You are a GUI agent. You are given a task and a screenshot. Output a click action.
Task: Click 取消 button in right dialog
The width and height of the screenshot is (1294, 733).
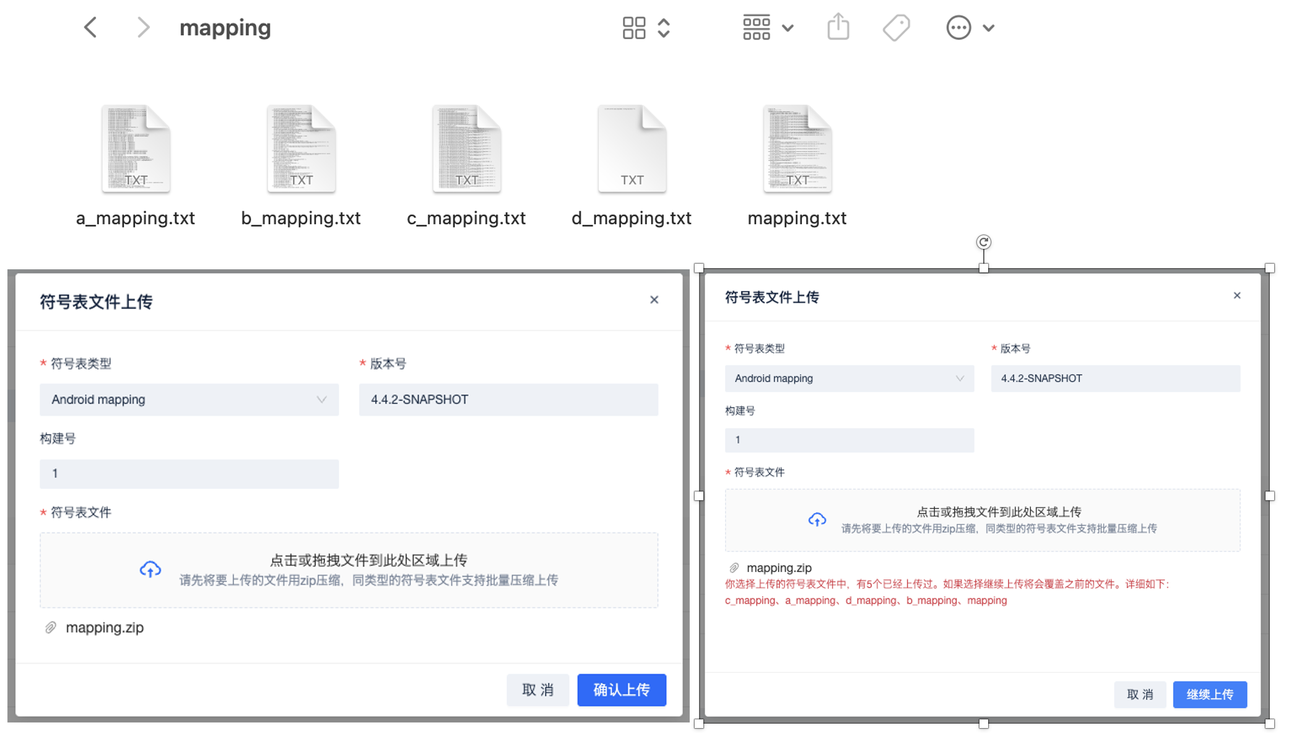coord(1140,695)
